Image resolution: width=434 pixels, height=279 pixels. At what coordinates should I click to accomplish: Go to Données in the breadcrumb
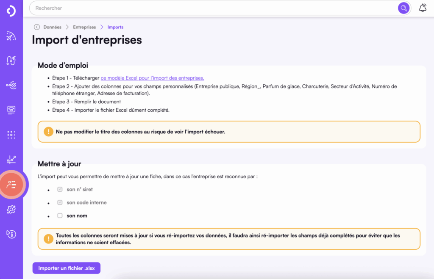click(52, 27)
